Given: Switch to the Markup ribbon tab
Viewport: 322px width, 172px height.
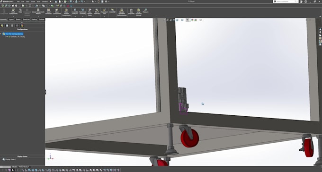Looking at the screenshot, I should pyautogui.click(x=34, y=19).
